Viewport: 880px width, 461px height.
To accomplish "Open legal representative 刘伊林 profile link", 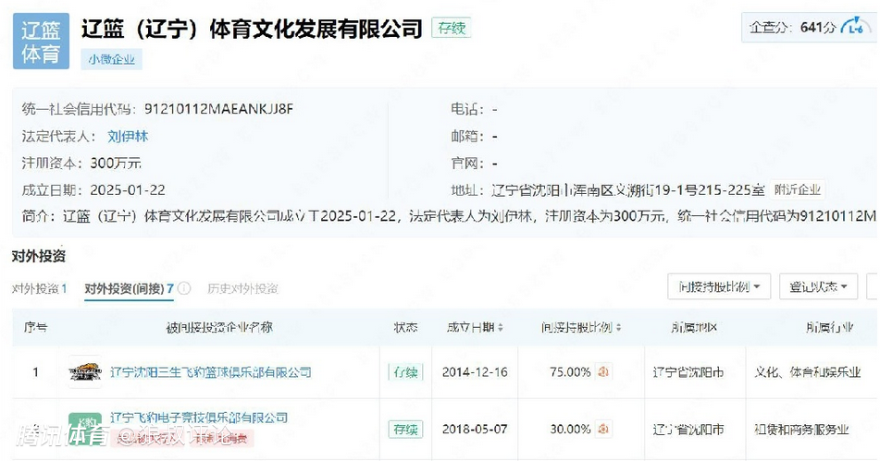I will tap(128, 136).
